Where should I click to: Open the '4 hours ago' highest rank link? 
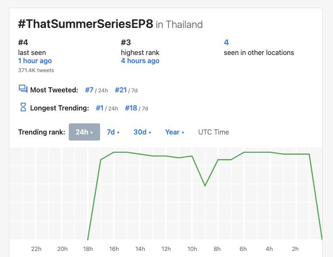pyautogui.click(x=140, y=61)
